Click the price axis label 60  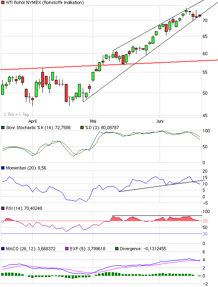pyautogui.click(x=205, y=54)
